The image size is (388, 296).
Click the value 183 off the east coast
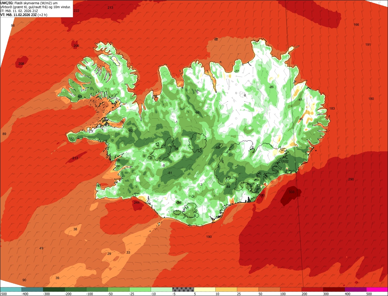pyautogui.click(x=332, y=108)
